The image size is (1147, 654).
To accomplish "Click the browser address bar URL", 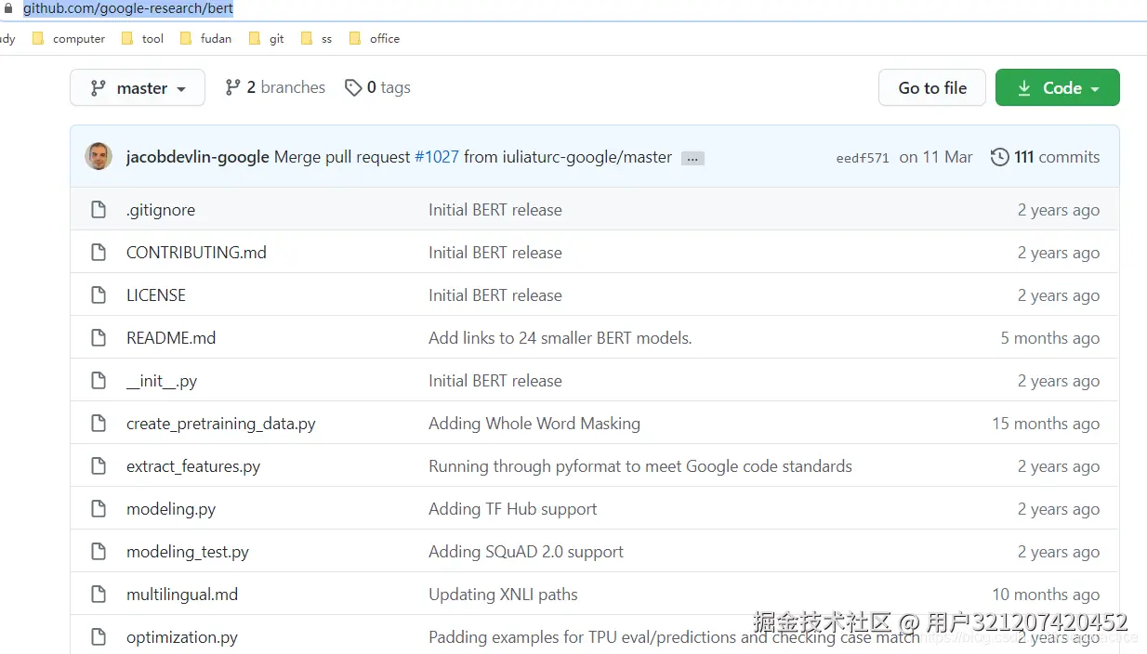I will (128, 9).
